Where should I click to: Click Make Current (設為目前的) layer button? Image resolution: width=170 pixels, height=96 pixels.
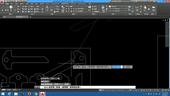80,9
